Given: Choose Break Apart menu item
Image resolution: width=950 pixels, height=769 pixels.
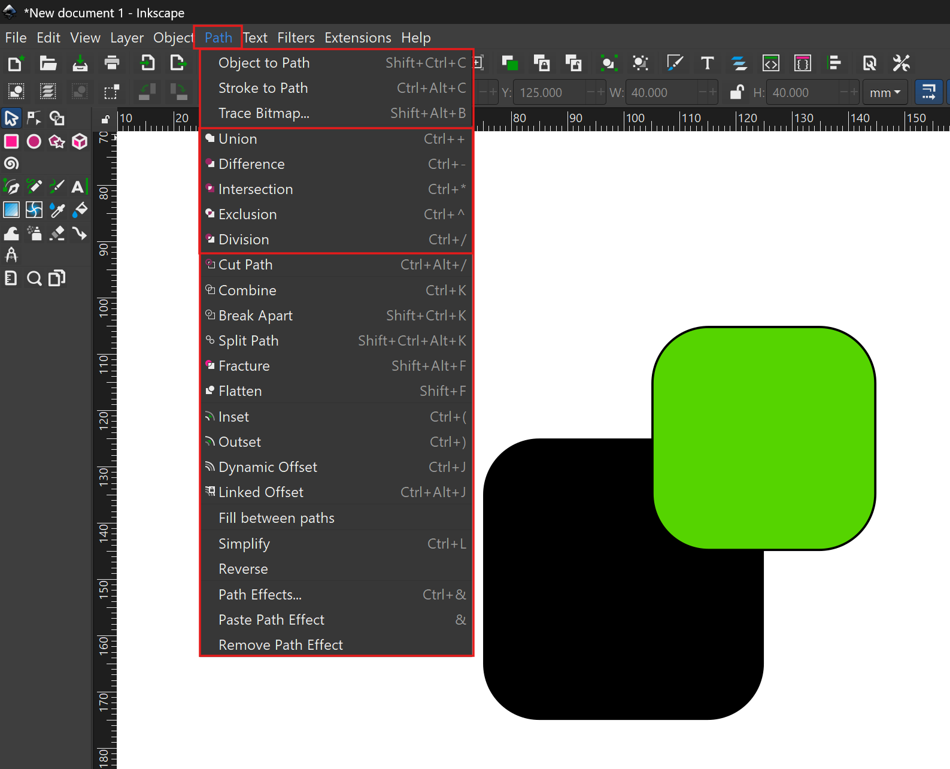Looking at the screenshot, I should tap(336, 316).
